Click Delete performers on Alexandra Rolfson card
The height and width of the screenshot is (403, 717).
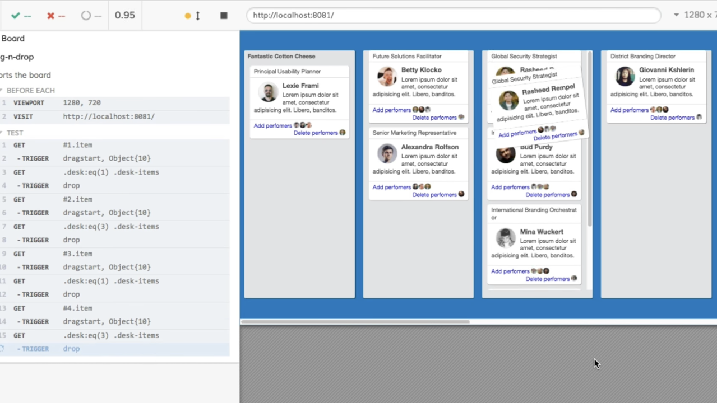(434, 195)
